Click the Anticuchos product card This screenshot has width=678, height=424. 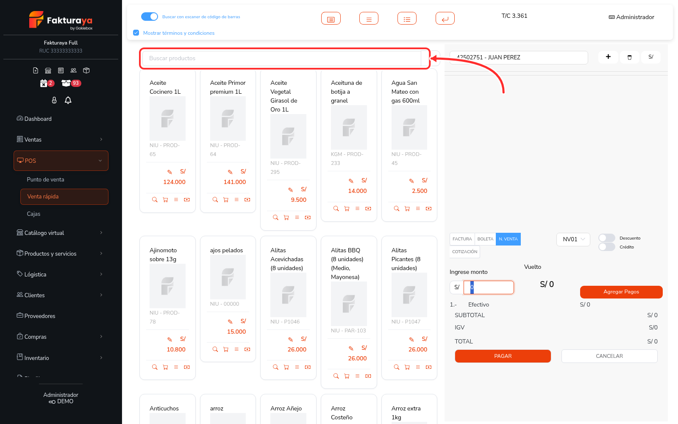(x=167, y=409)
